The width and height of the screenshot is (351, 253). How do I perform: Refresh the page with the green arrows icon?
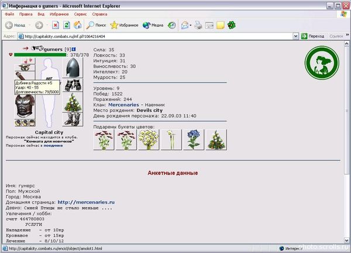pyautogui.click(x=67, y=25)
